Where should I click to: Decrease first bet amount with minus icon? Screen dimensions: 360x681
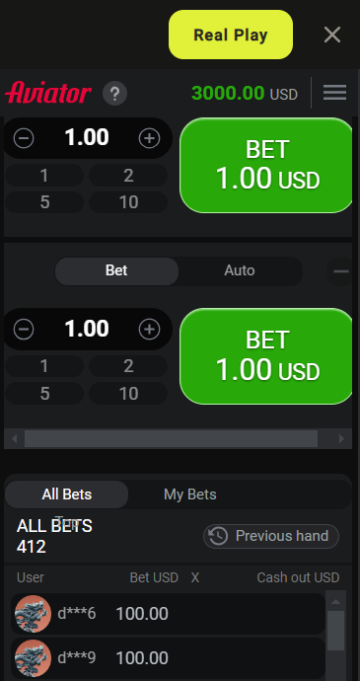[24, 138]
